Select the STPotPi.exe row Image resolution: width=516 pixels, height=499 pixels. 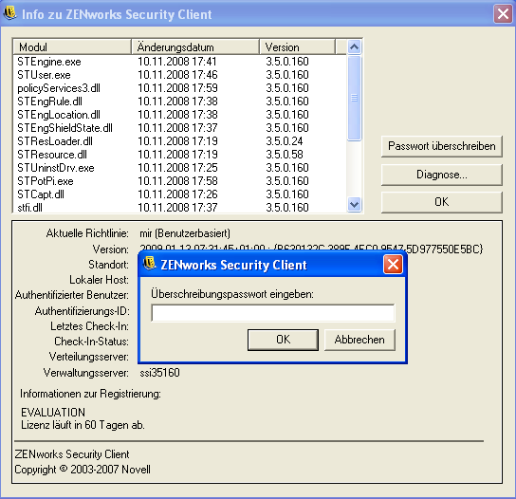coord(179,181)
